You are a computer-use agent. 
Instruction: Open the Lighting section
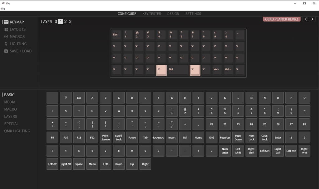16,44
